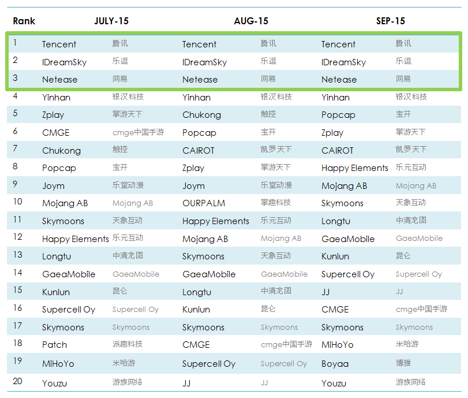Click 'Popcap' in the JULY-15 column

point(59,168)
